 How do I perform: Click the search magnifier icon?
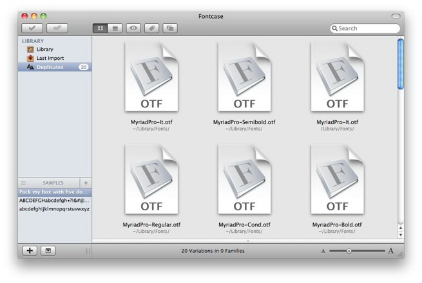334,28
